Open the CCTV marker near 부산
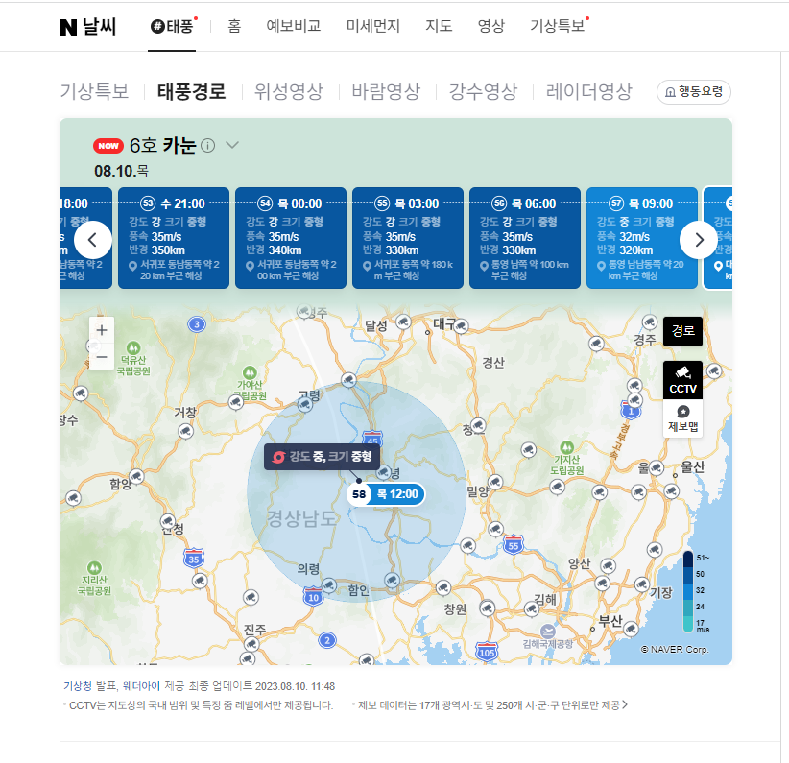 [631, 629]
